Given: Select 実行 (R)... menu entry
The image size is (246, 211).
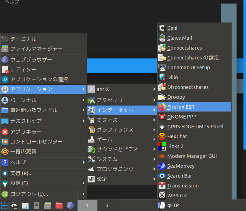Looking at the screenshot, I should pyautogui.click(x=44, y=173).
